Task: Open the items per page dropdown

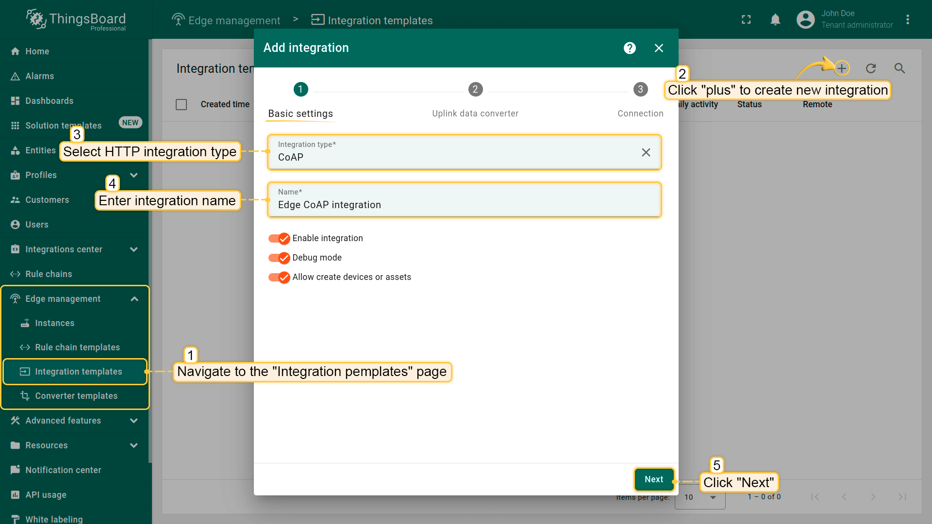Action: pyautogui.click(x=700, y=497)
